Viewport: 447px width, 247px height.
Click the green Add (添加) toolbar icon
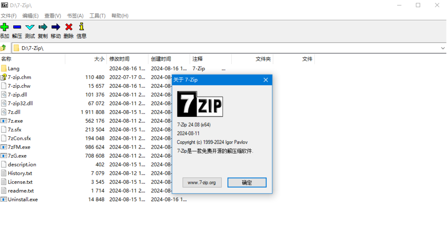[4, 27]
